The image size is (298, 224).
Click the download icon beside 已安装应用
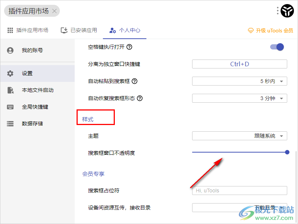(x=64, y=30)
